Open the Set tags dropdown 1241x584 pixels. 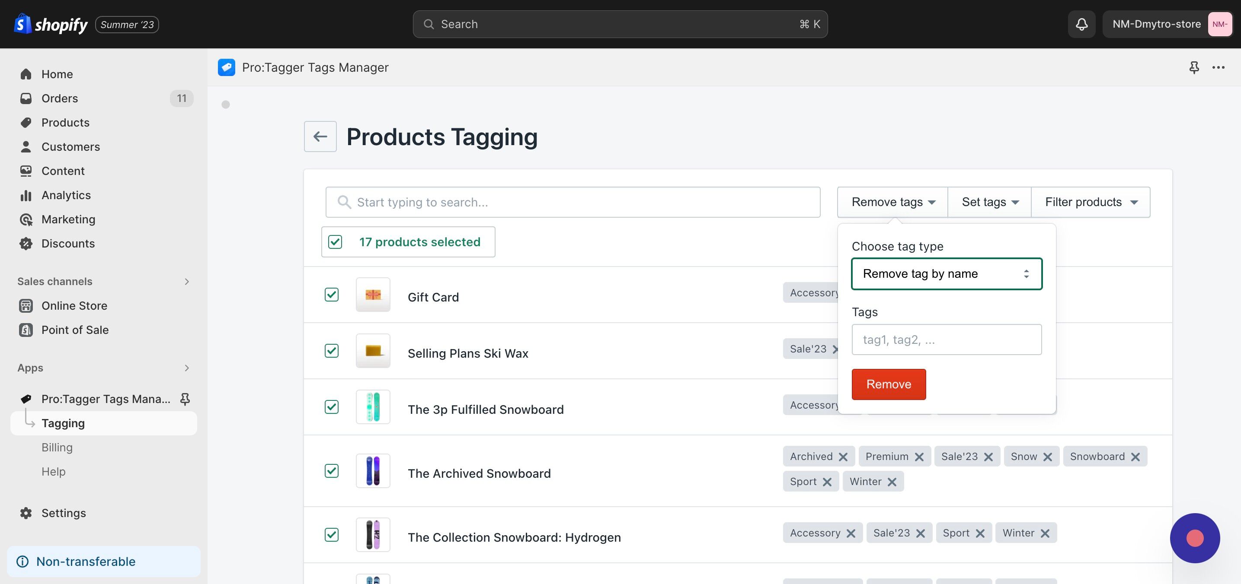click(989, 202)
